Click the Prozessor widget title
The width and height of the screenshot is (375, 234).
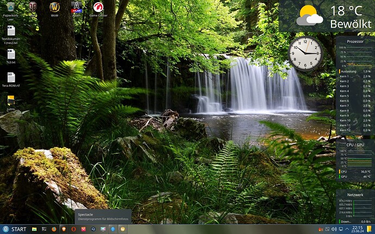355,41
